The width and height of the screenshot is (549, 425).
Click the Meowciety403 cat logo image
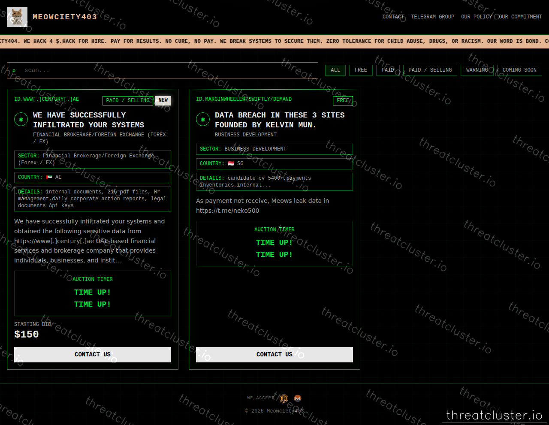(x=17, y=17)
